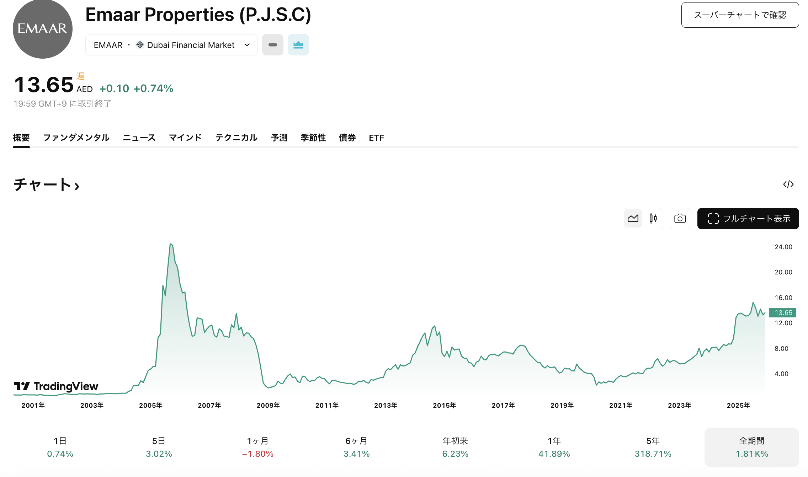The image size is (808, 477).
Task: Switch to candlestick chart style
Action: pyautogui.click(x=653, y=219)
